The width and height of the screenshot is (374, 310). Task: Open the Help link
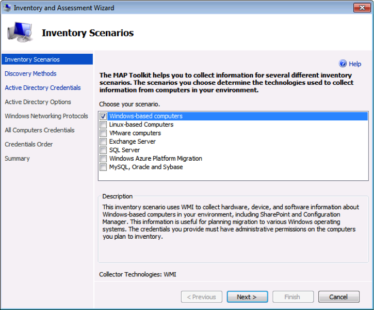(355, 64)
